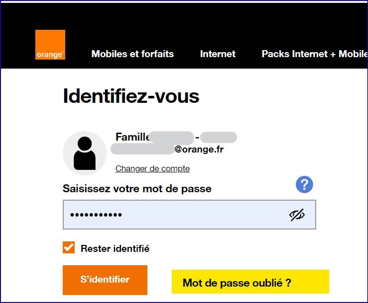Image resolution: width=368 pixels, height=303 pixels.
Task: Click the Saisissez votre mot de passe label
Action: pyautogui.click(x=137, y=189)
